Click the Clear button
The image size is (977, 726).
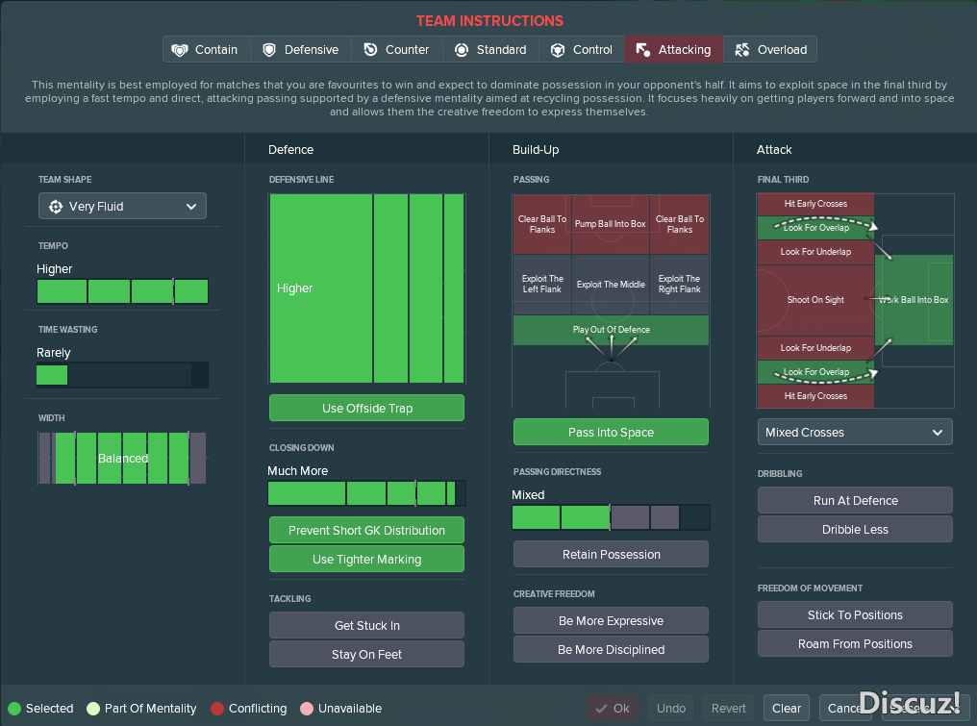[787, 709]
